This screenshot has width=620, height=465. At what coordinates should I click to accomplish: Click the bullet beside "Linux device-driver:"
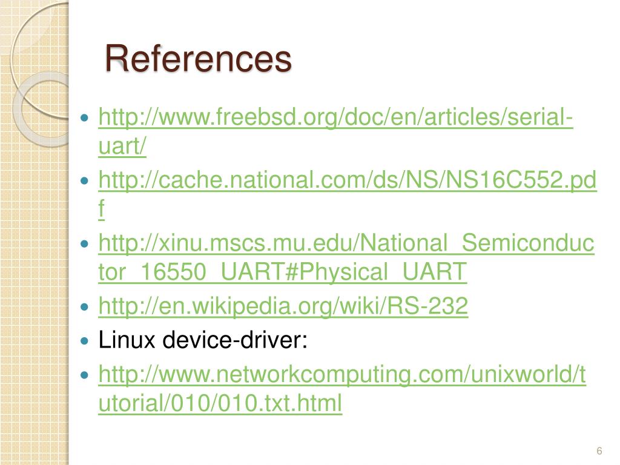point(84,340)
